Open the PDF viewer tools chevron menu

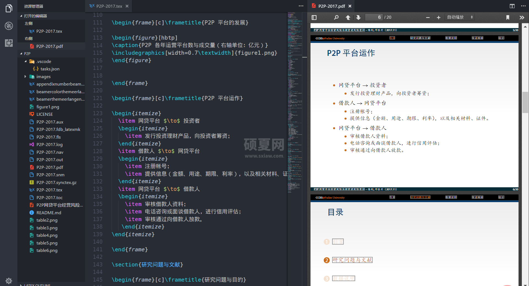(x=522, y=17)
